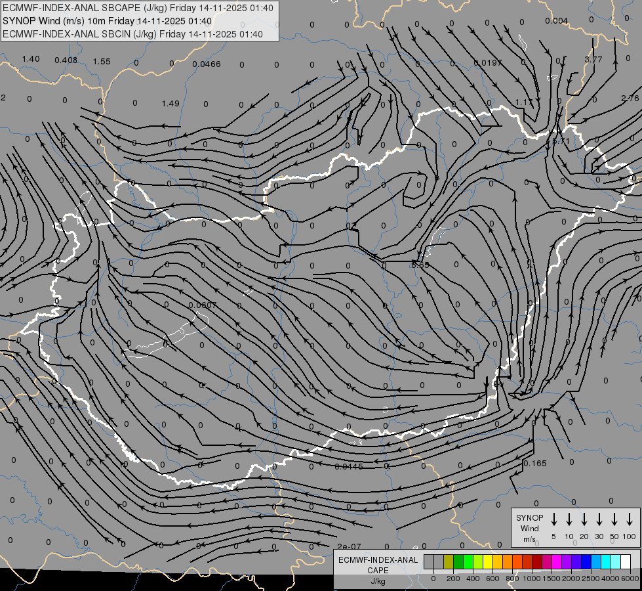Click the 1000 tick label on legend
The height and width of the screenshot is (591, 642).
click(531, 579)
